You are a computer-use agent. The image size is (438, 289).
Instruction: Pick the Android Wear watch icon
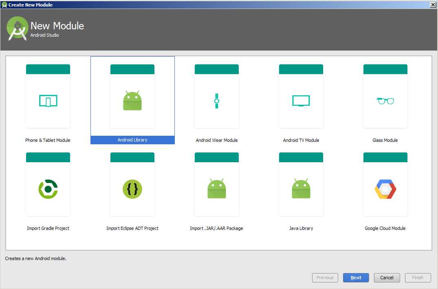click(216, 101)
